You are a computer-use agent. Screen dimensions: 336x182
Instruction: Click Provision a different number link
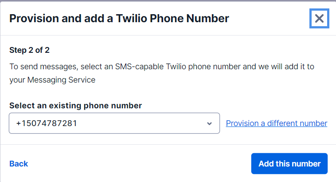[x=277, y=123]
